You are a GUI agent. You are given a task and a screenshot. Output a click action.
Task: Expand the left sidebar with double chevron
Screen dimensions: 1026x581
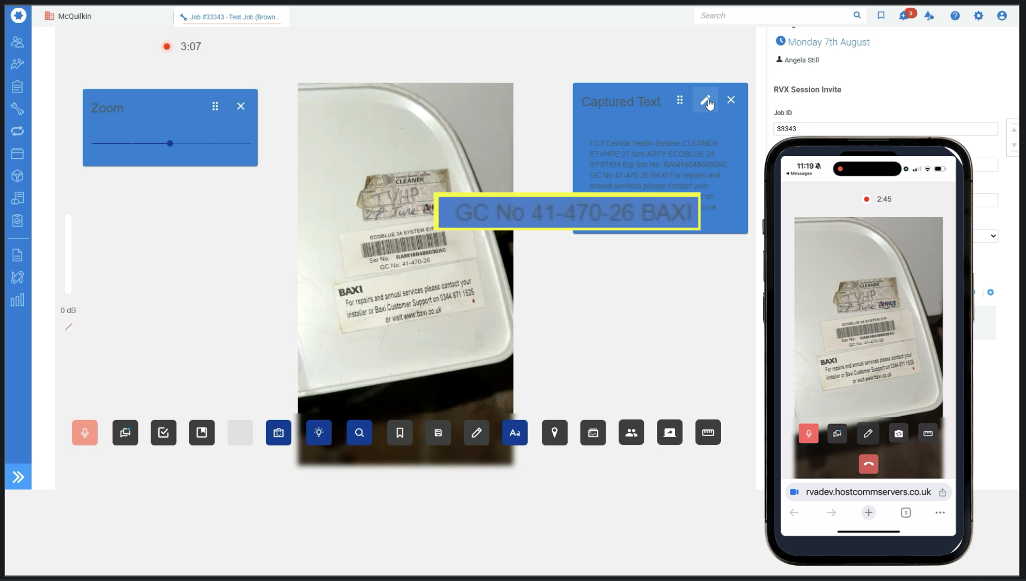[x=18, y=477]
